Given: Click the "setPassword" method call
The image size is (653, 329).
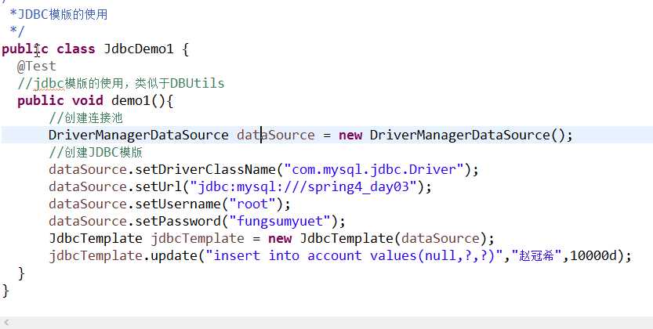Looking at the screenshot, I should [x=178, y=221].
